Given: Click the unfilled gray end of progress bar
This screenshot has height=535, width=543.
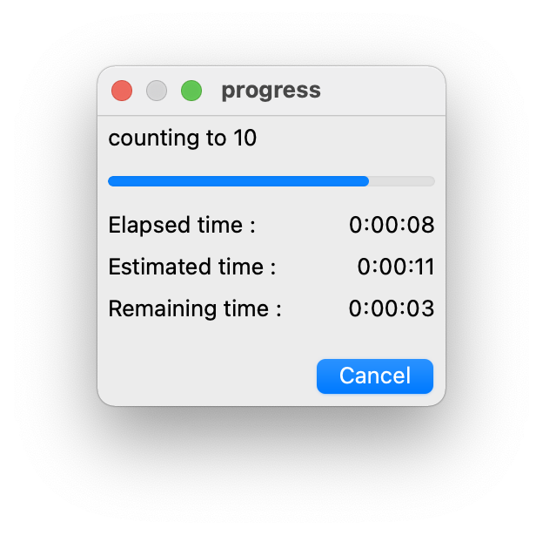Looking at the screenshot, I should click(402, 181).
